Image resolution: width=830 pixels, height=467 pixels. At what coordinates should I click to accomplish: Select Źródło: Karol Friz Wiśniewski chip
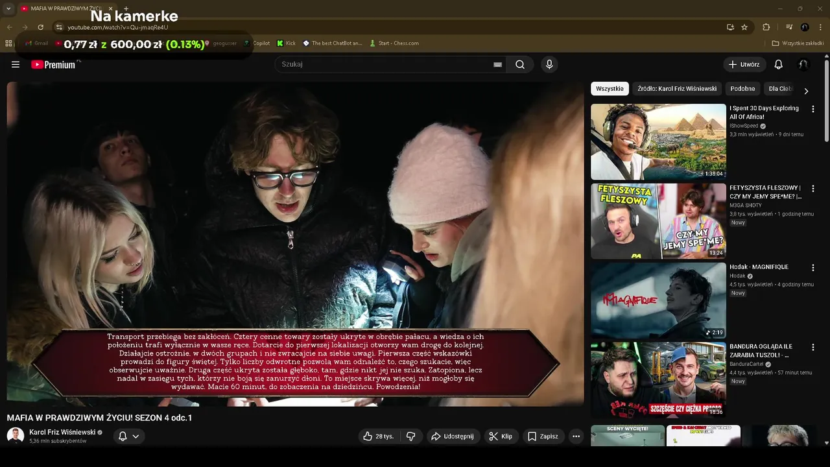pyautogui.click(x=677, y=89)
